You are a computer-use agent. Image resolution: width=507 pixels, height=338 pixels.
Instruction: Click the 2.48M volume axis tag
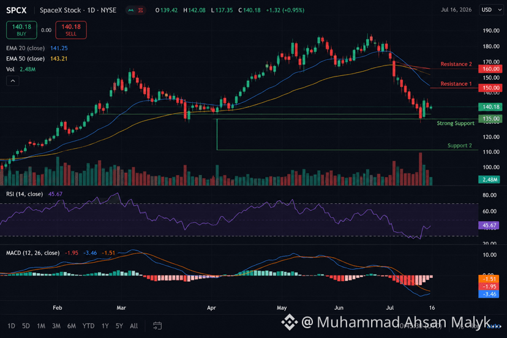point(489,179)
